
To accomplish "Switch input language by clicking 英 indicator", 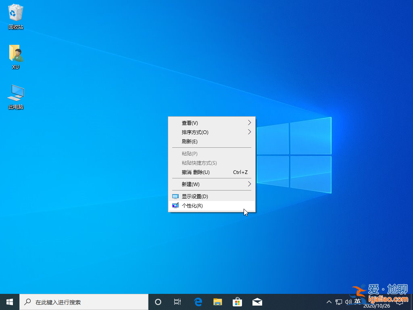I will click(357, 302).
